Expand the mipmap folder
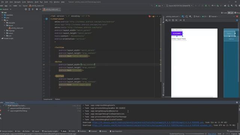 pos(4,31)
